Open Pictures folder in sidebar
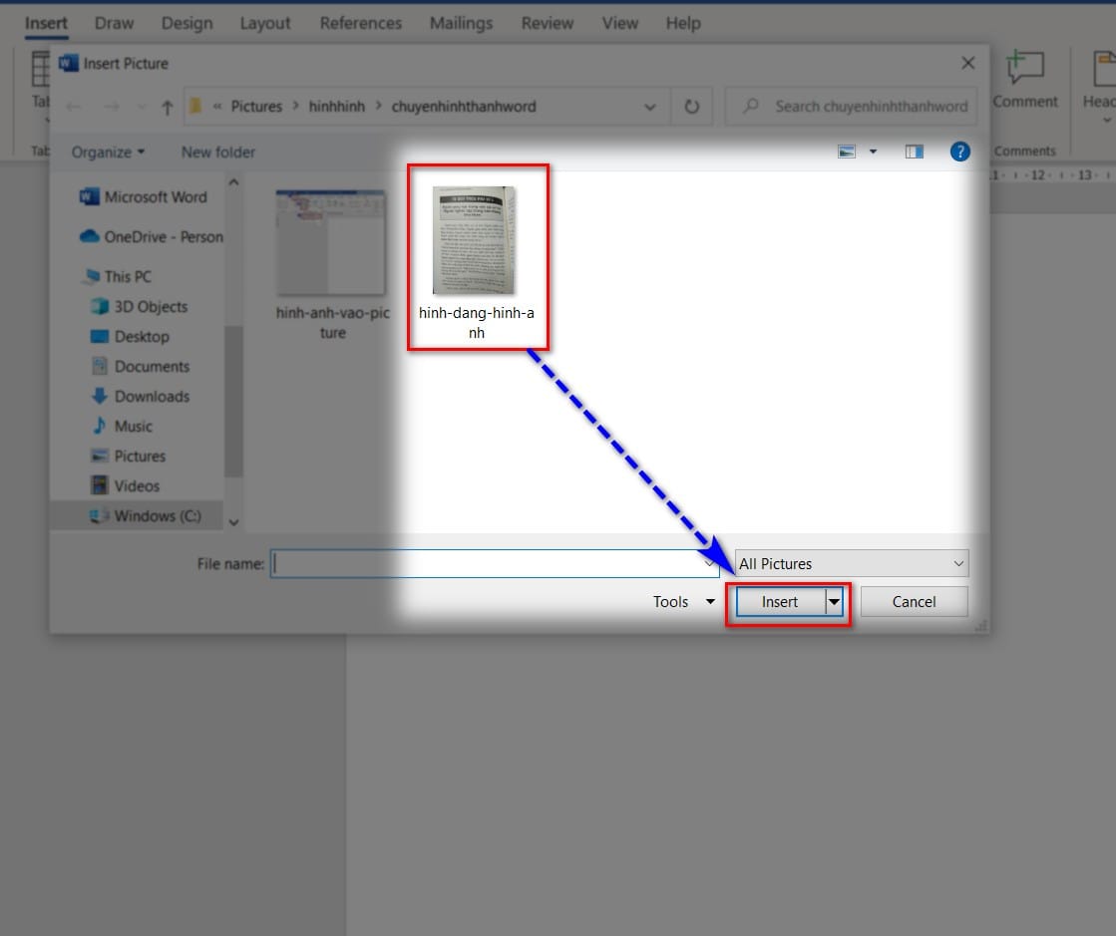This screenshot has width=1116, height=936. [x=128, y=456]
